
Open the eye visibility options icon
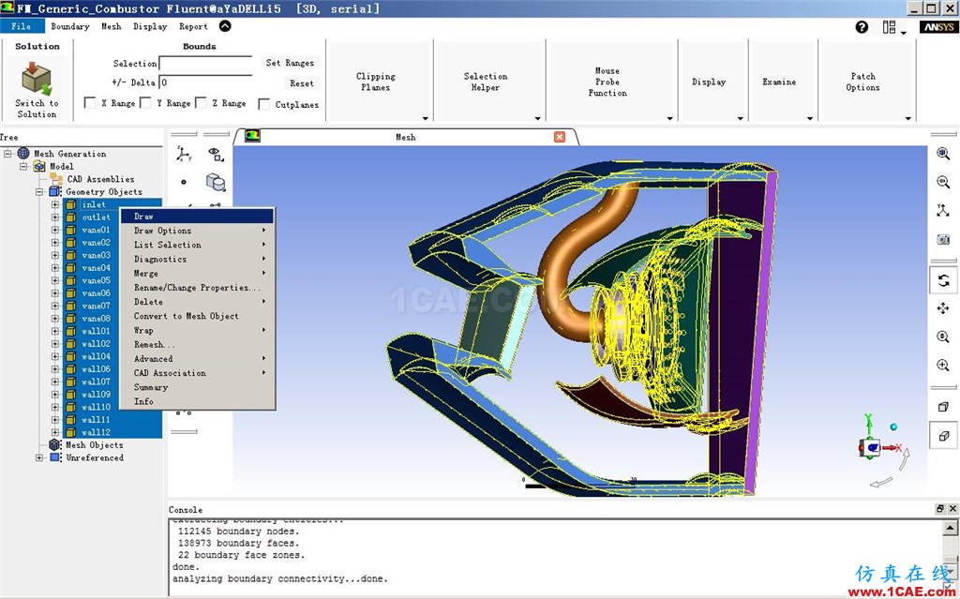click(215, 154)
